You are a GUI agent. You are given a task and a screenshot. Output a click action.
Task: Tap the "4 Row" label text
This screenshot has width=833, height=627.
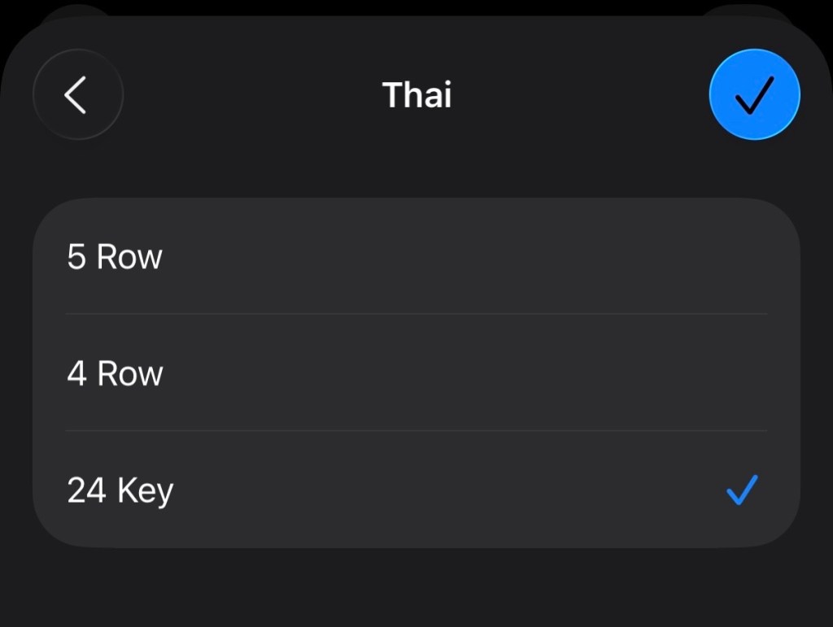pos(115,373)
